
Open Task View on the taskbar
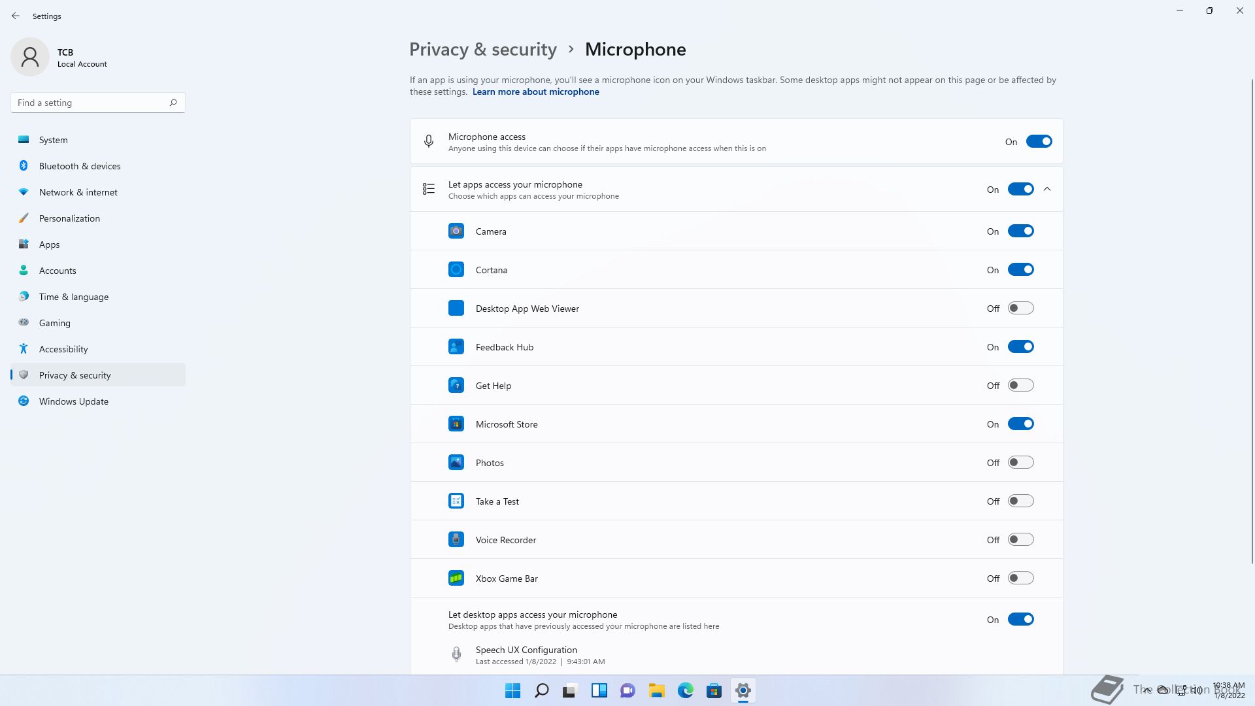tap(571, 690)
